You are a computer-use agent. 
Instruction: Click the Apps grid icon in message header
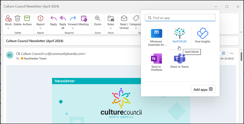click(224, 53)
